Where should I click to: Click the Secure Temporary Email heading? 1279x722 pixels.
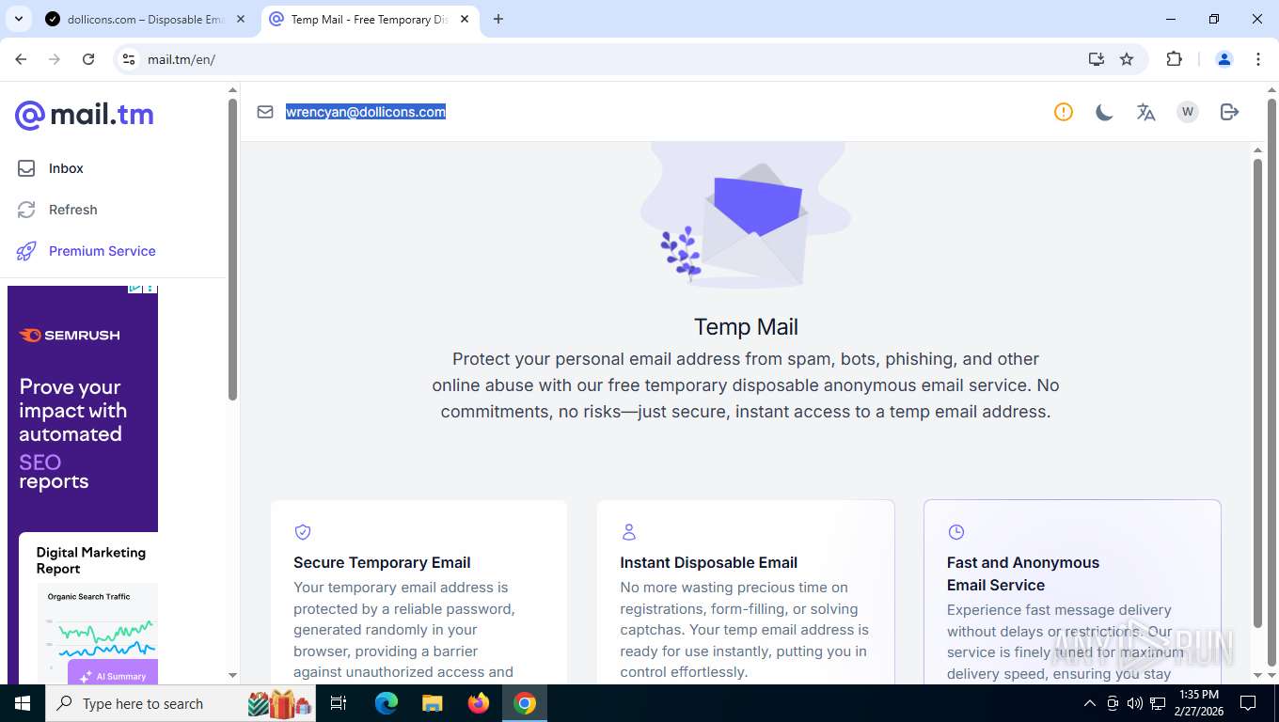click(x=382, y=562)
